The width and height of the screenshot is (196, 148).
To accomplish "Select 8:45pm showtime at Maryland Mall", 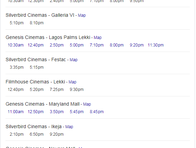I will [x=96, y=112].
